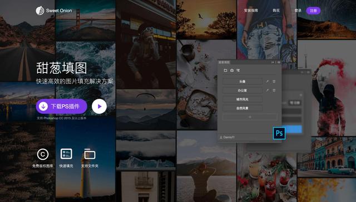The width and height of the screenshot is (356, 202).
Task: Click the 登录 login link
Action: pyautogui.click(x=298, y=11)
